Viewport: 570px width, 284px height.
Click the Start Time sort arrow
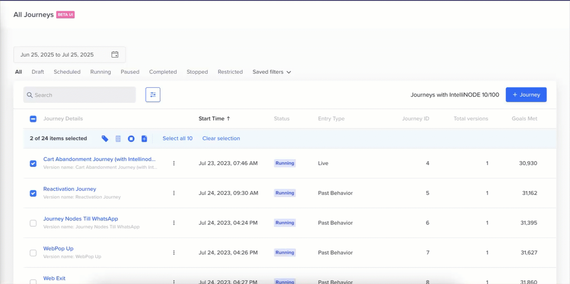(x=229, y=119)
